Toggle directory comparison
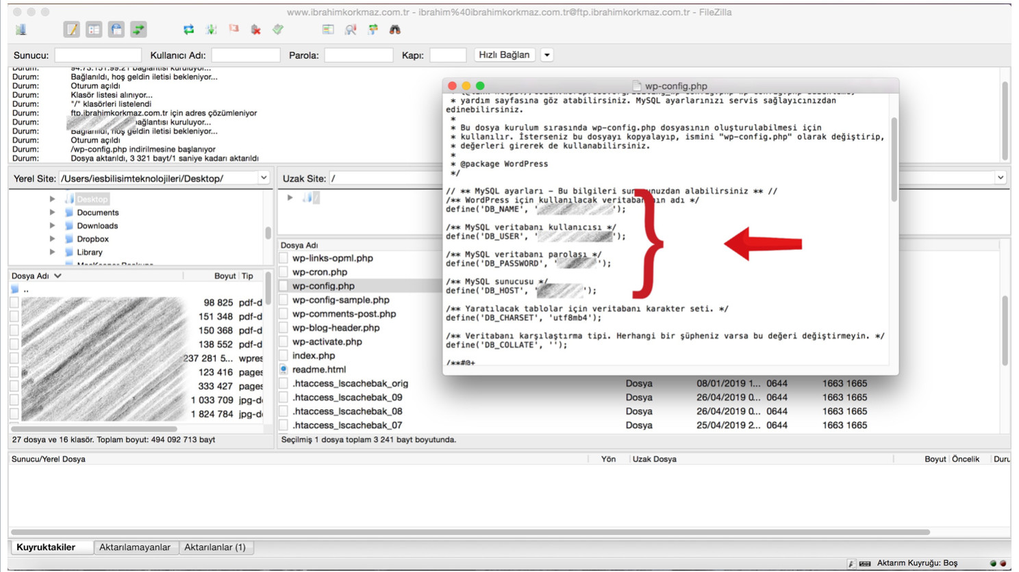The height and width of the screenshot is (572, 1019). [x=351, y=29]
